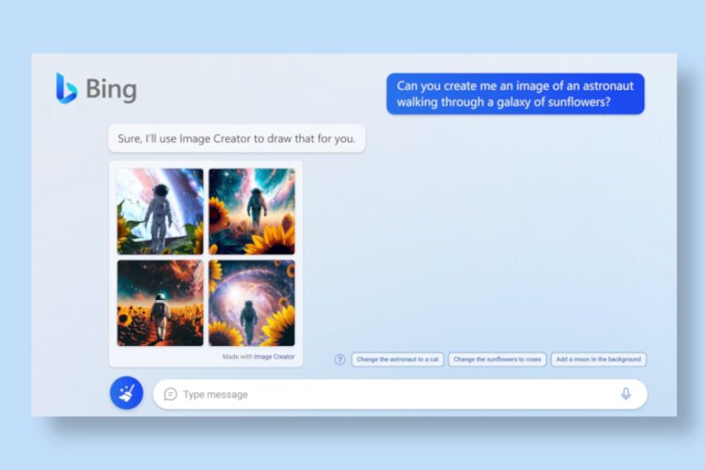The height and width of the screenshot is (470, 705).
Task: Choose 'Add a moon in the background' suggestion
Action: (x=599, y=359)
